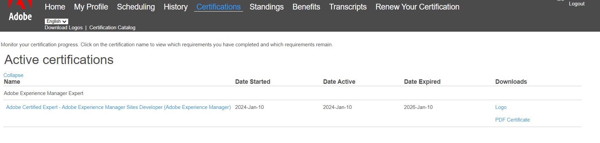Open the History tab
Viewport: 600px width, 143px height.
(175, 7)
